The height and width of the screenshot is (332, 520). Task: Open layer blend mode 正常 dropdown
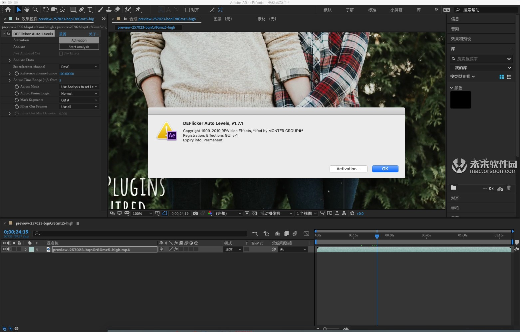[233, 249]
